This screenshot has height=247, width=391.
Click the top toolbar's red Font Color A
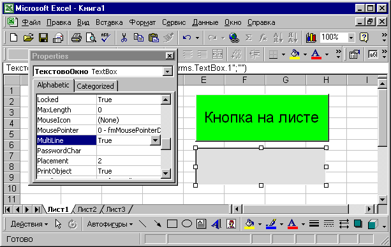pos(316,54)
